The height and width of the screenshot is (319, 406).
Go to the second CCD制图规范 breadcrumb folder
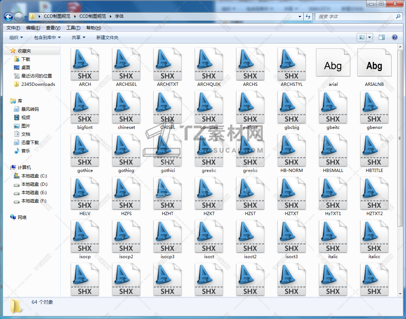pyautogui.click(x=93, y=16)
